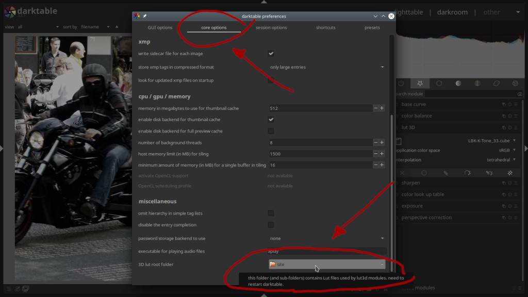Switch to the GUI options tab
Viewport: 528px width, 297px height.
[160, 28]
